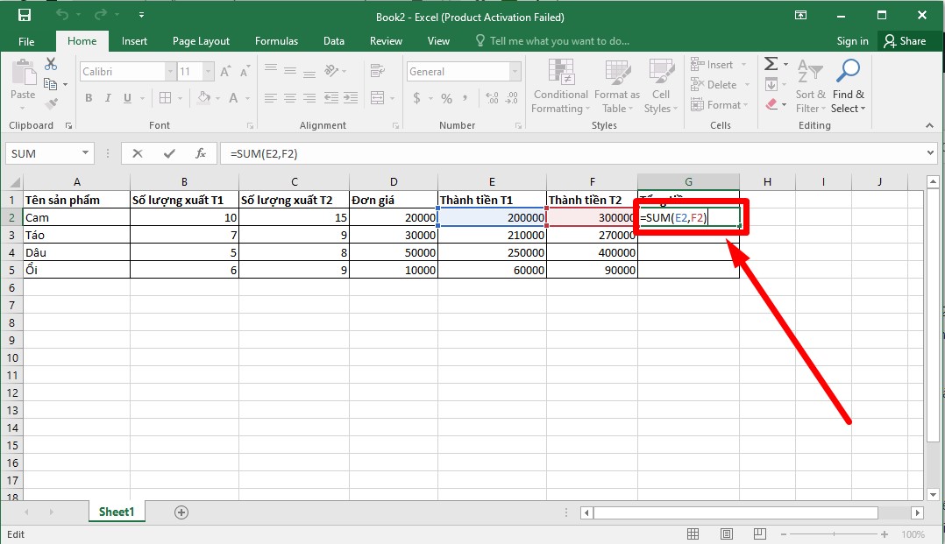Click the AutoSum icon
This screenshot has width=945, height=544.
pyautogui.click(x=771, y=63)
